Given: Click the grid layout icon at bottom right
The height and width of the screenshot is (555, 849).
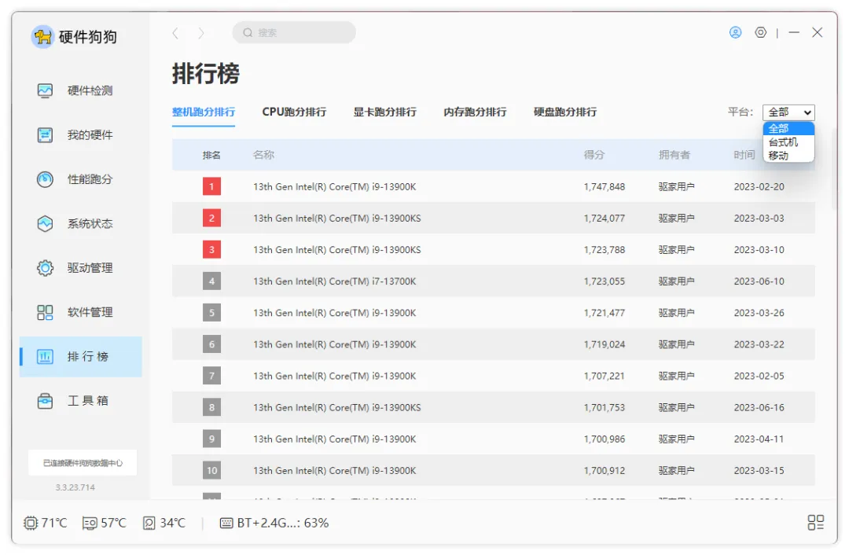Looking at the screenshot, I should [815, 522].
